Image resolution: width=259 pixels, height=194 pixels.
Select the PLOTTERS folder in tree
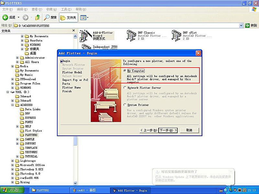tap(29, 135)
